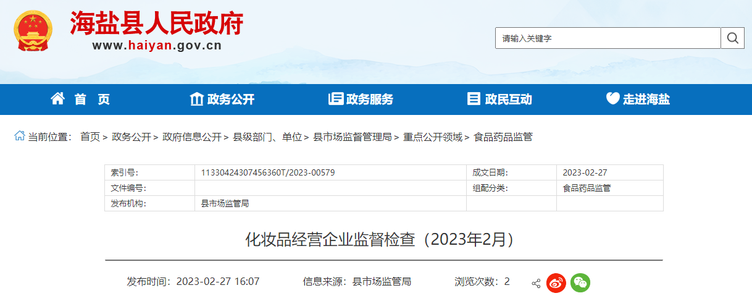Click the news icon beside 政务服务

coord(336,99)
